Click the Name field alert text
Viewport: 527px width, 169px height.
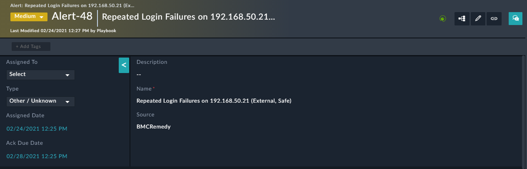tap(214, 101)
